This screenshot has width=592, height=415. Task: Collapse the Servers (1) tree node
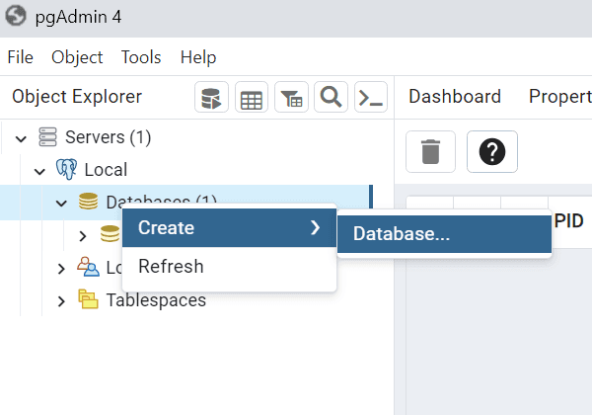[x=21, y=137]
